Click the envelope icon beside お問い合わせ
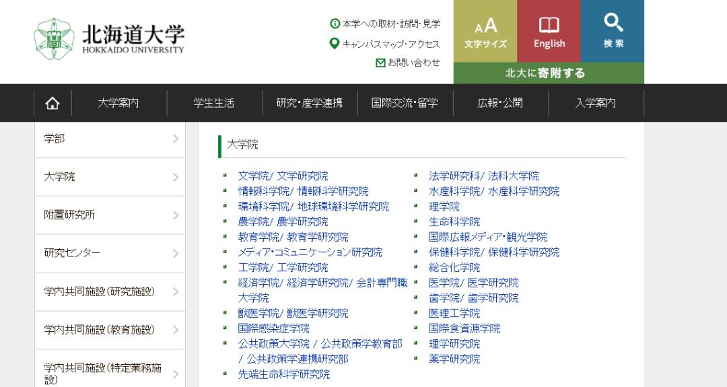This screenshot has width=727, height=387. [x=380, y=63]
